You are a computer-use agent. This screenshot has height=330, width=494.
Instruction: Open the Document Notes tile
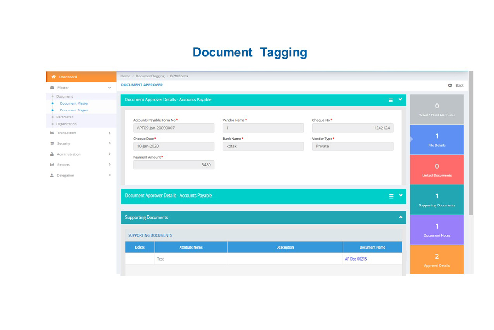(x=437, y=230)
